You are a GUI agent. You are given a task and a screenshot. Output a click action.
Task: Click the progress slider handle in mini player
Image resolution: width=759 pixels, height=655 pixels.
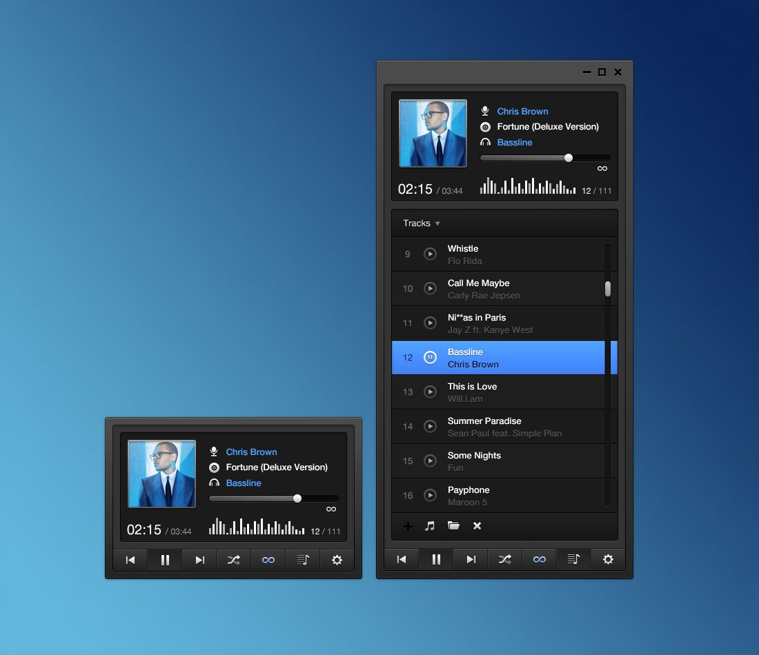(297, 498)
